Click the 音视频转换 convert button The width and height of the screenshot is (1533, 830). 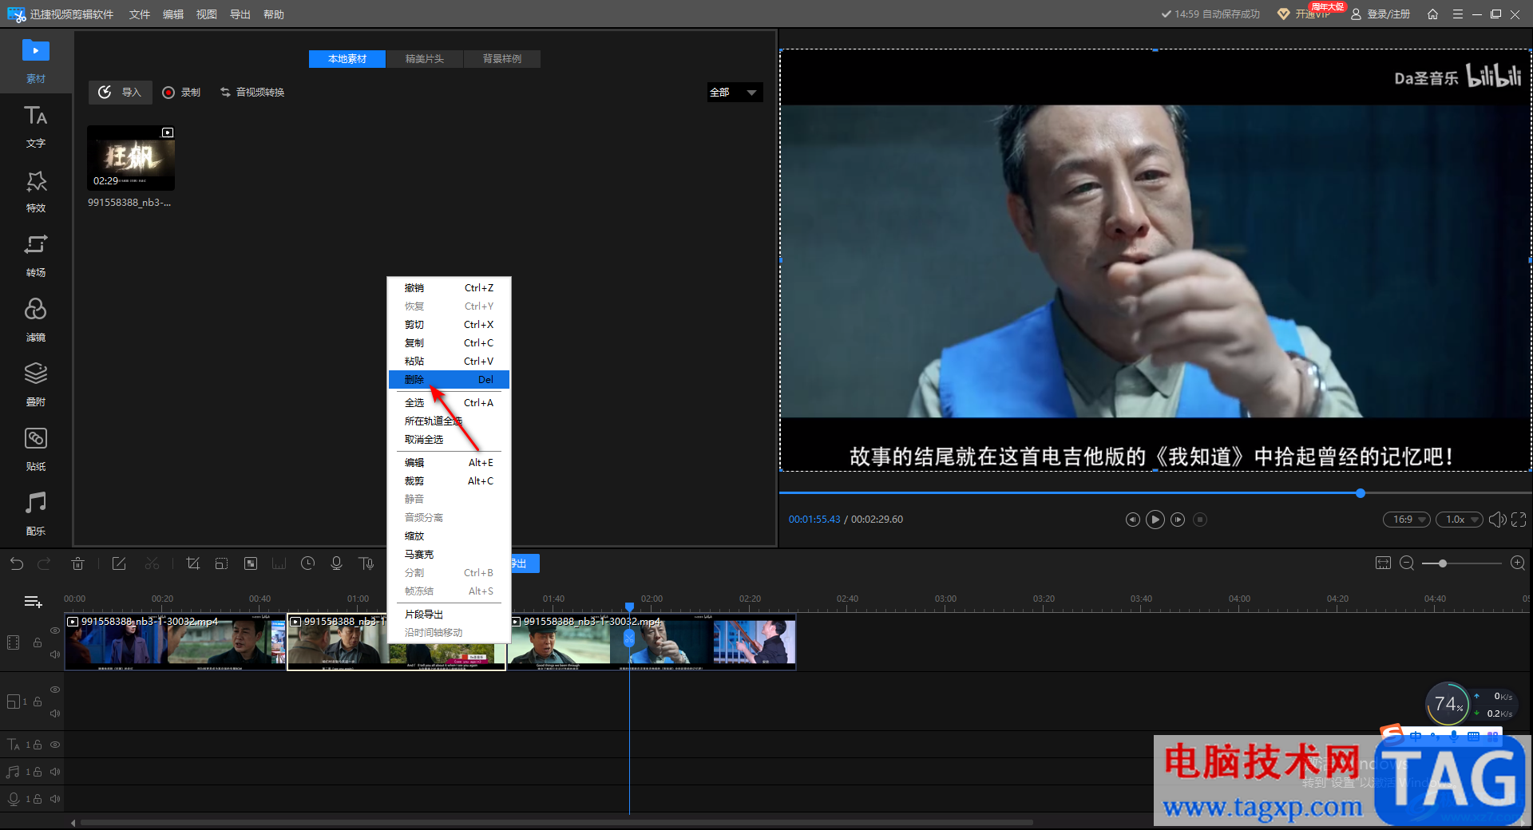tap(253, 93)
